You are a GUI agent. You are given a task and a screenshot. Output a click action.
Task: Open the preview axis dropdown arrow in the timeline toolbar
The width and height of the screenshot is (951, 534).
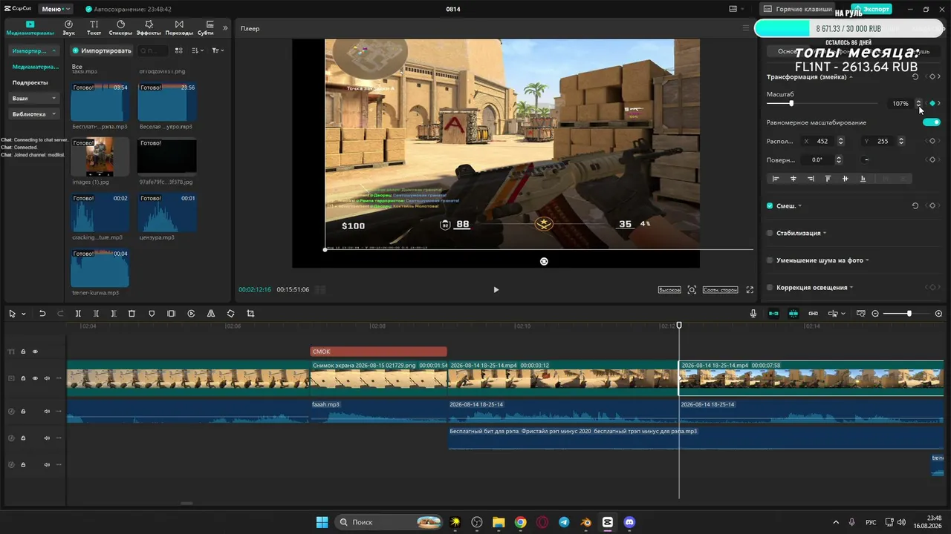click(843, 314)
